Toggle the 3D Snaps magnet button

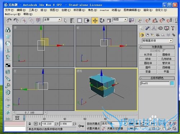(148, 20)
